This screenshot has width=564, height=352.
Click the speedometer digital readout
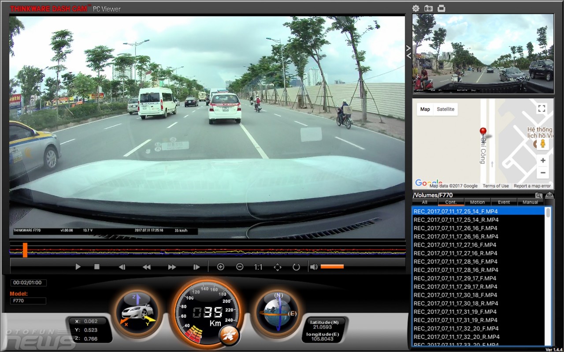[208, 312]
